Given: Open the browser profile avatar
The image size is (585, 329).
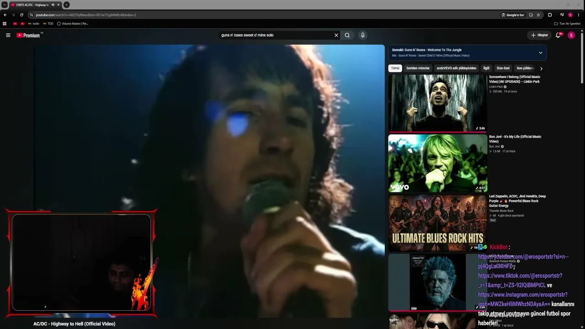Looking at the screenshot, I should [x=570, y=15].
